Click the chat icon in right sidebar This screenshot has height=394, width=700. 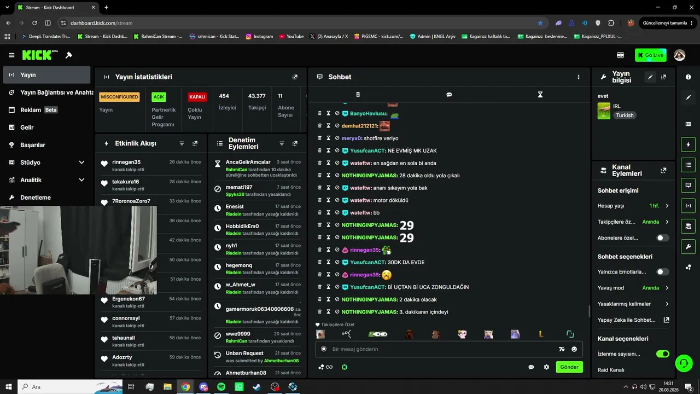pos(688,186)
